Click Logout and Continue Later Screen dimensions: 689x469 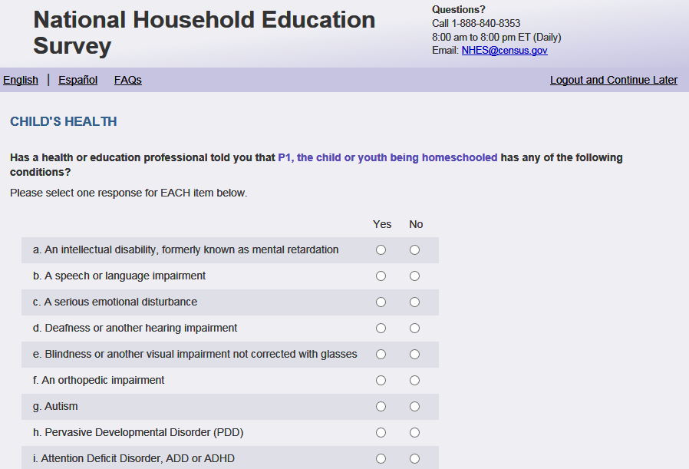[x=614, y=80]
